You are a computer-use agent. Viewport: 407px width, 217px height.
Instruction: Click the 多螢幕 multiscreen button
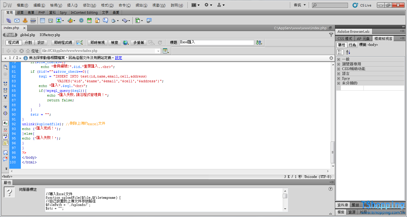coord(139,43)
